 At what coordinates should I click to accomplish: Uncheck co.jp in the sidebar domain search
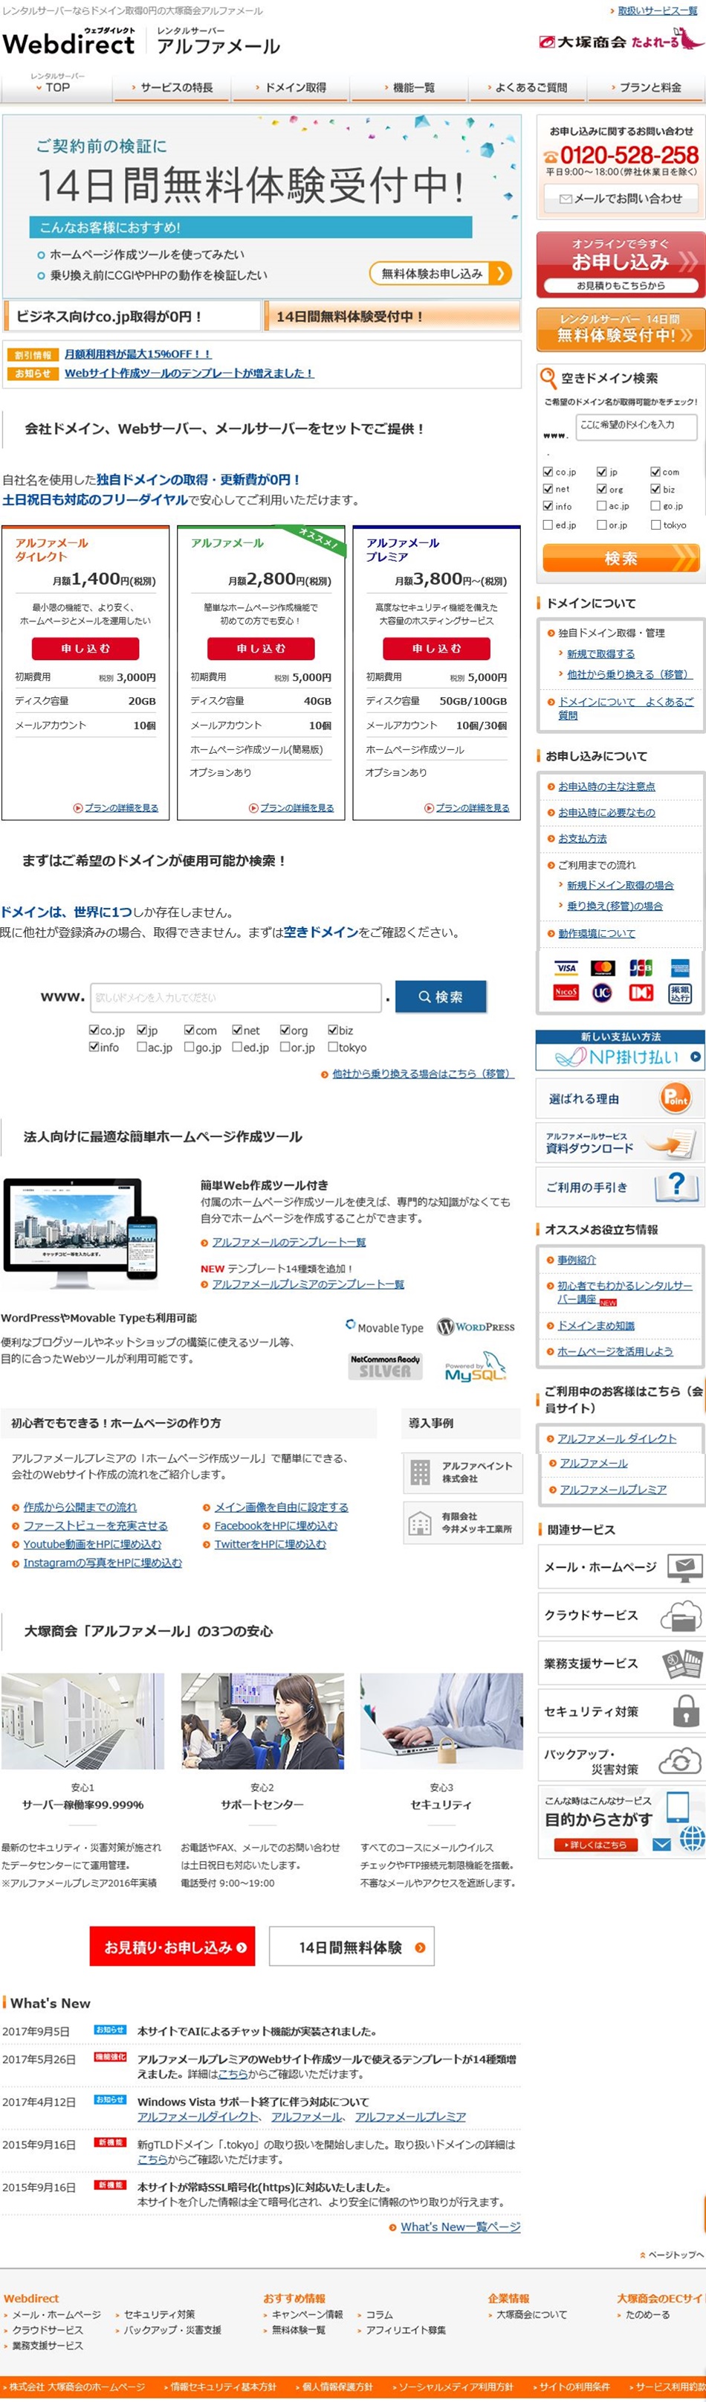point(548,472)
